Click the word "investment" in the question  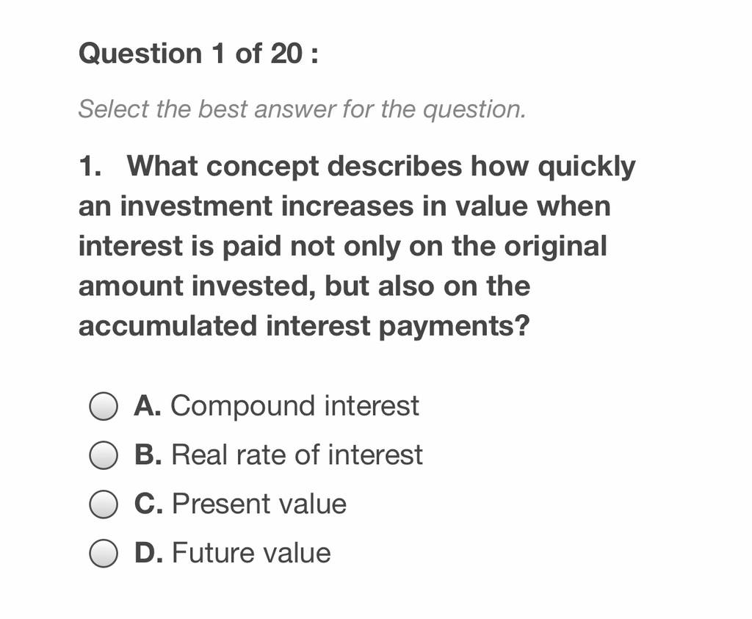(195, 206)
